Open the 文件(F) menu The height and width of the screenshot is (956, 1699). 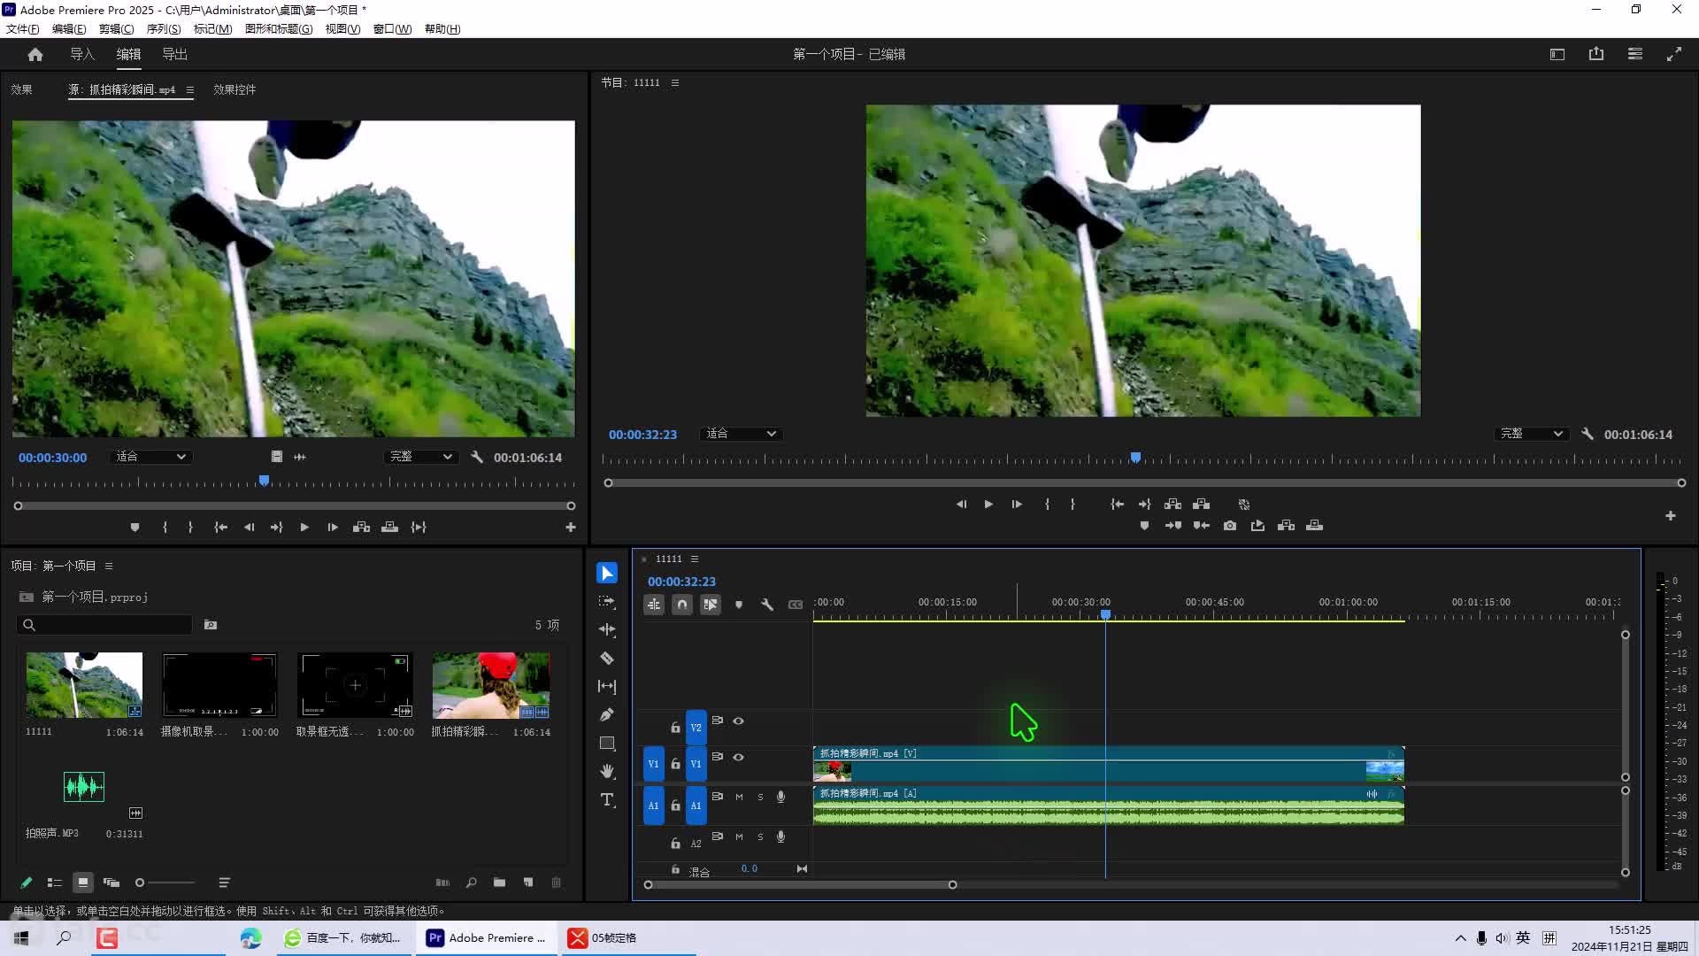(23, 29)
